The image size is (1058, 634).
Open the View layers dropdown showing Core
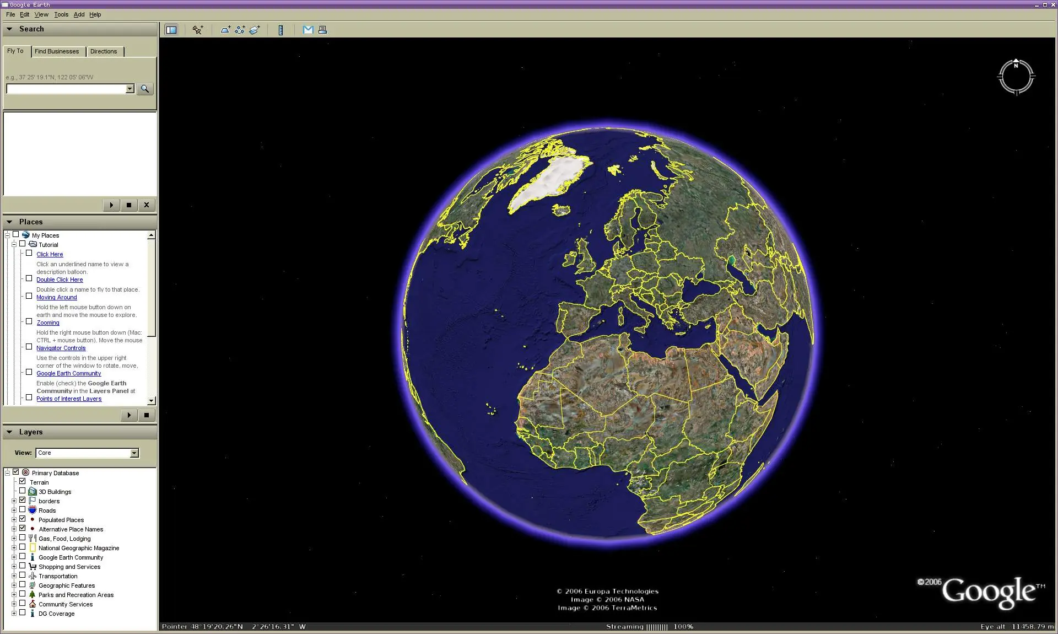click(x=134, y=453)
